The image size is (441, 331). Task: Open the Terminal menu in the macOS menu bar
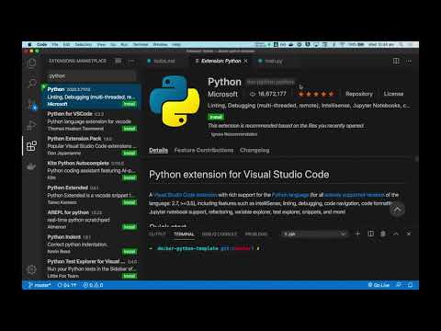click(x=141, y=44)
